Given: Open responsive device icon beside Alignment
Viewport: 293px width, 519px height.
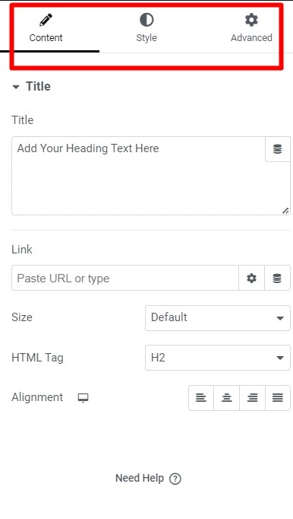Looking at the screenshot, I should tap(83, 397).
